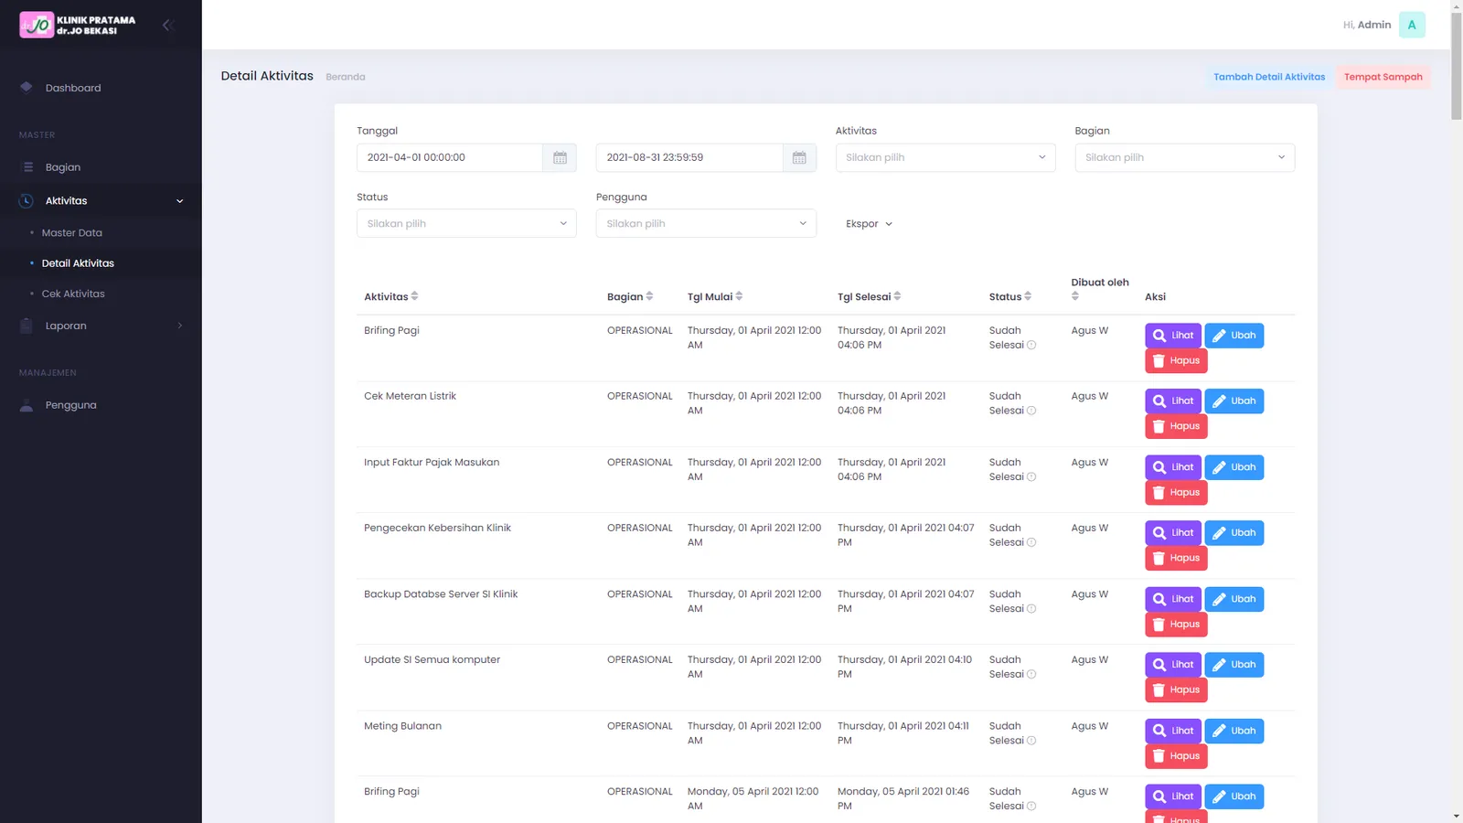Open calendar picker for end date
The width and height of the screenshot is (1463, 823).
[x=799, y=157]
